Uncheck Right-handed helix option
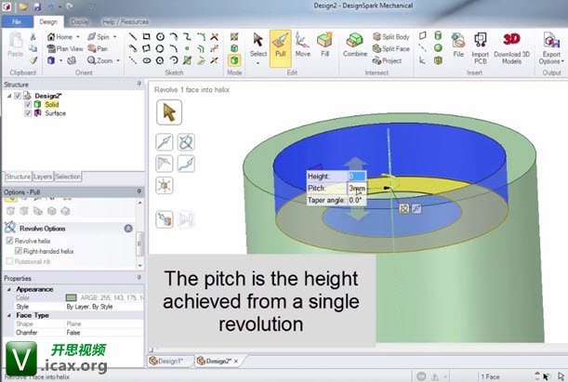 [x=18, y=251]
